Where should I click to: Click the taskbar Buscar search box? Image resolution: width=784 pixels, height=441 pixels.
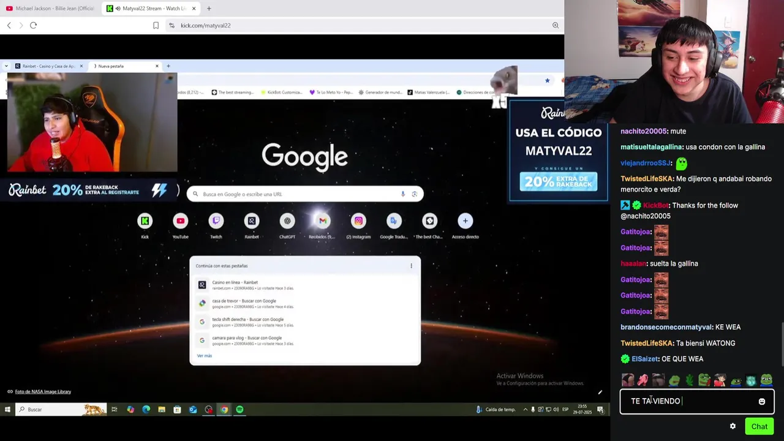click(61, 409)
